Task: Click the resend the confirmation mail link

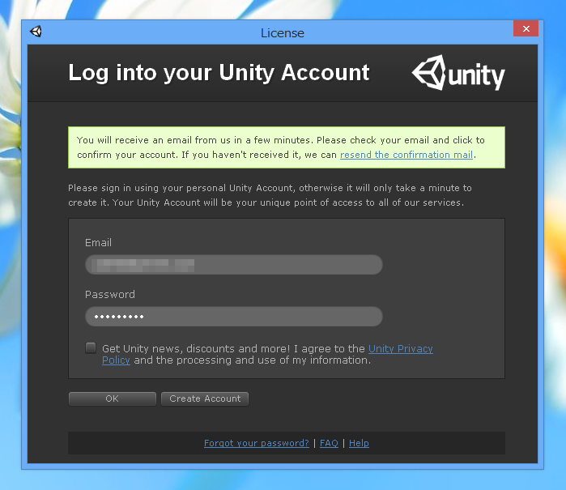Action: pyautogui.click(x=406, y=155)
